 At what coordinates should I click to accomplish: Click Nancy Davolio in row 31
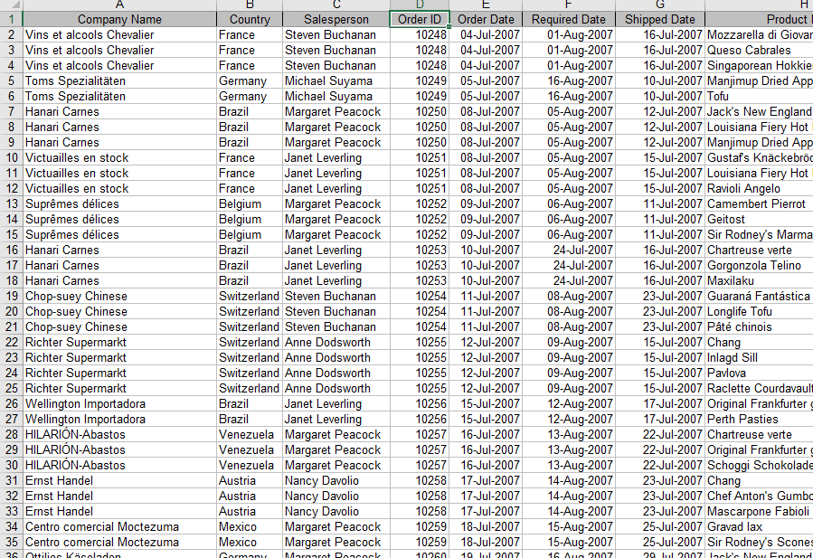[x=336, y=481]
